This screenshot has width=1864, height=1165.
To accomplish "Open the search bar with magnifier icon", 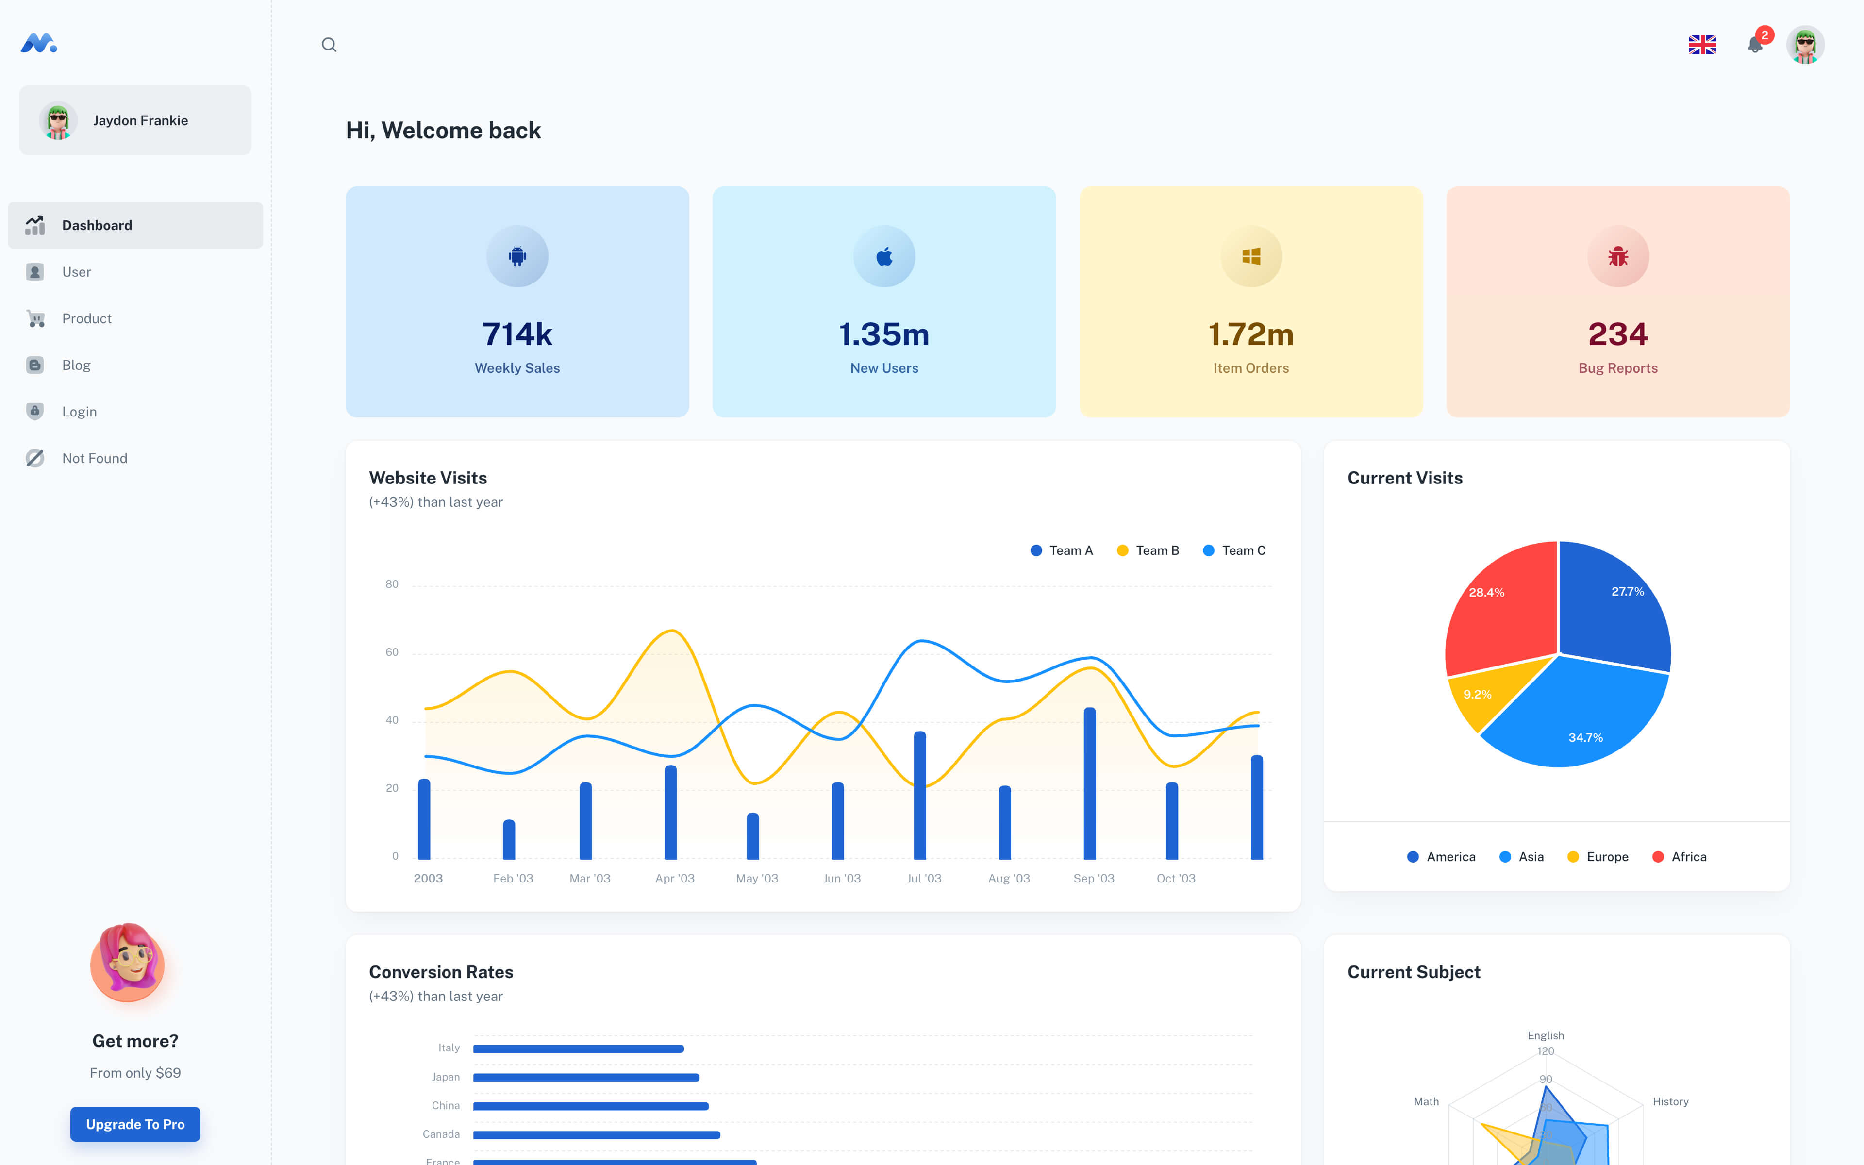I will coord(330,44).
